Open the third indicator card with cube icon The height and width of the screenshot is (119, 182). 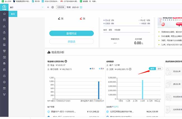click(174, 97)
